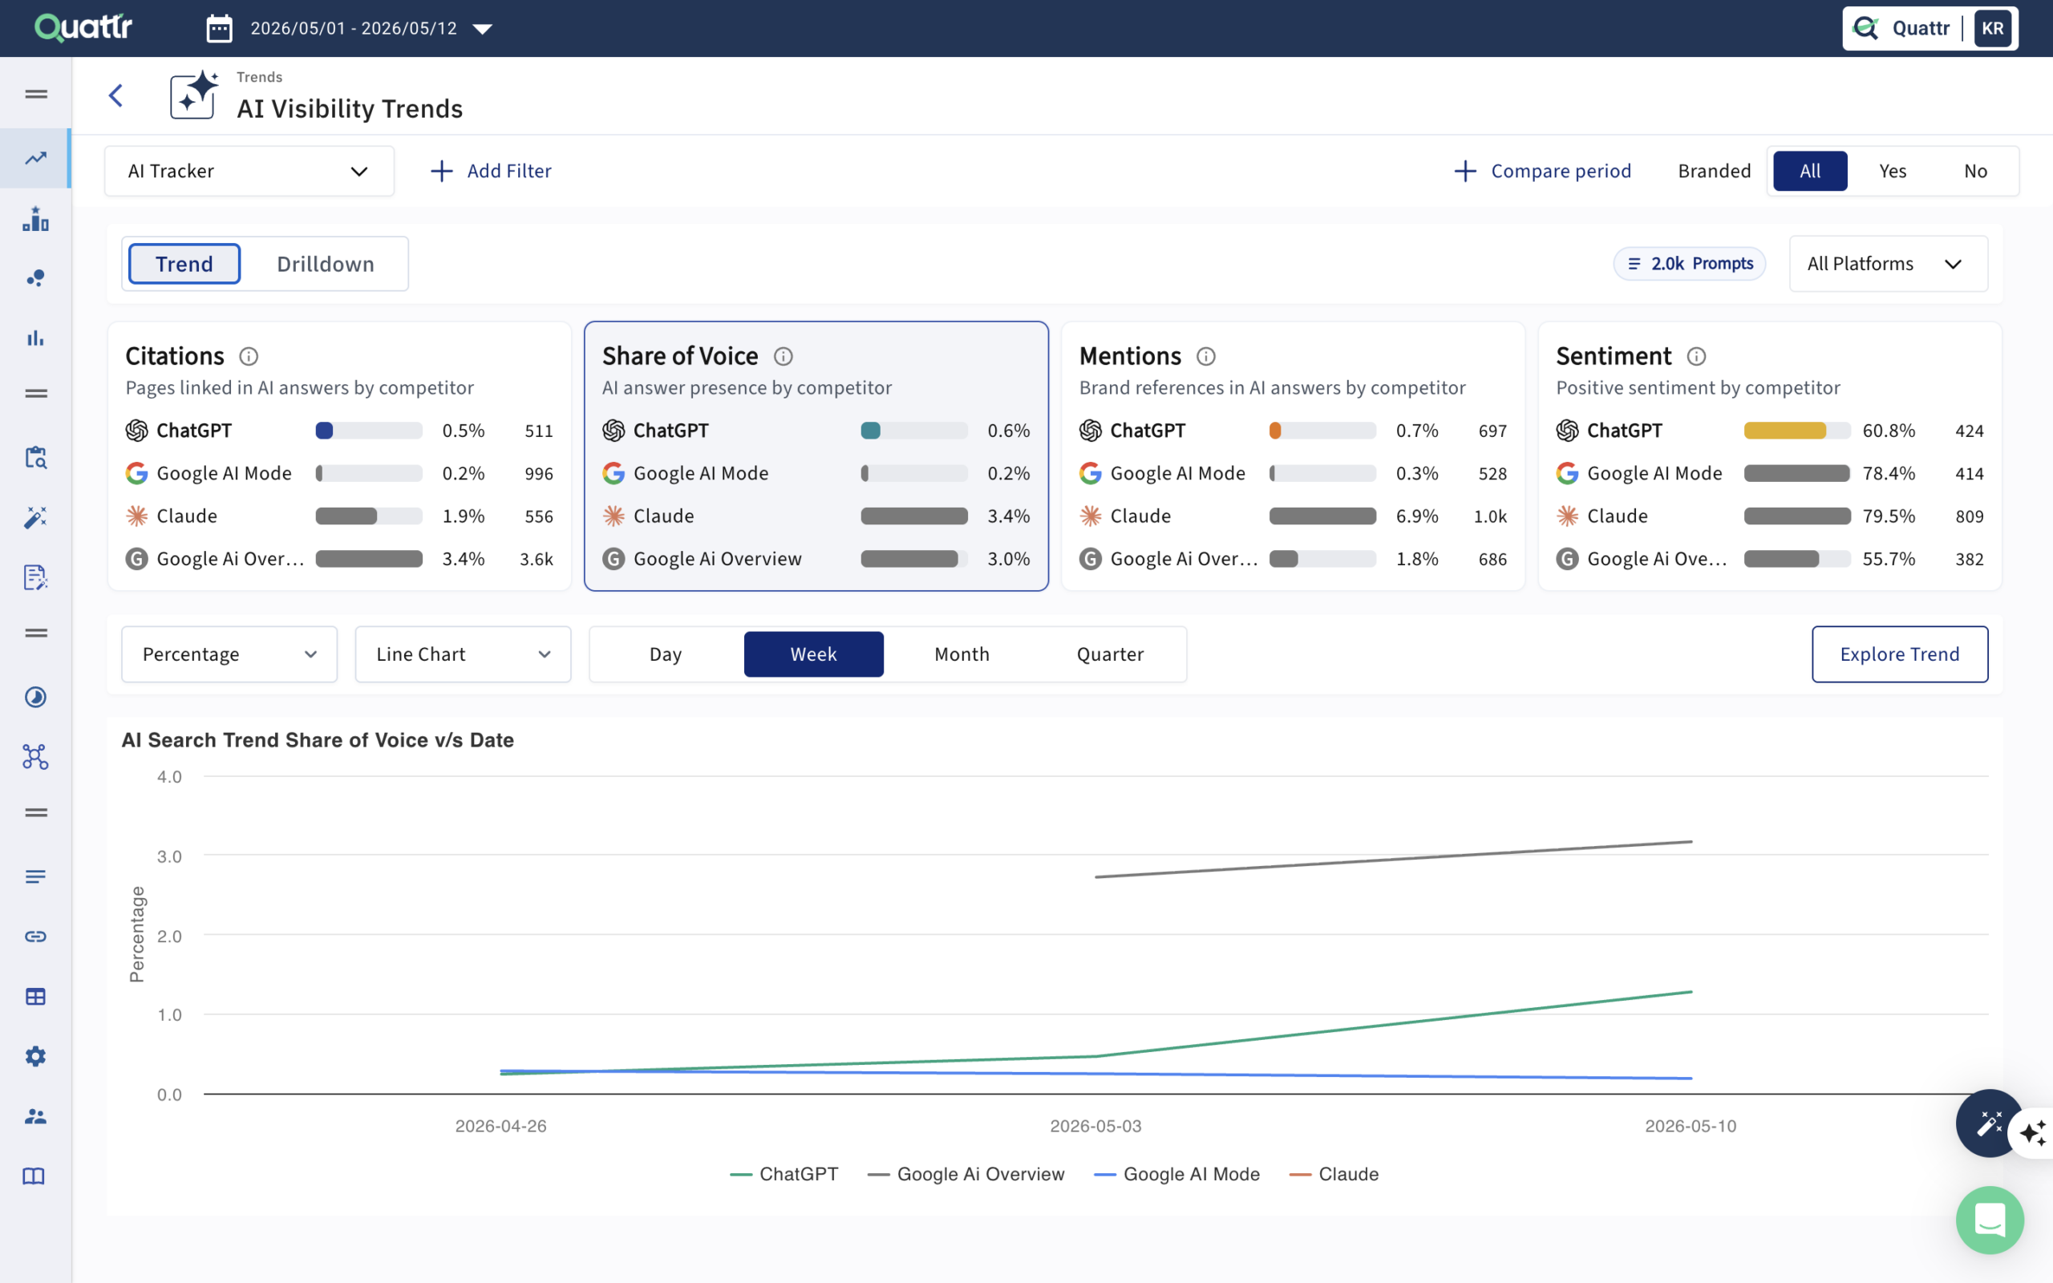Image resolution: width=2053 pixels, height=1283 pixels.
Task: Open the Quattr KR account menu
Action: [1930, 28]
